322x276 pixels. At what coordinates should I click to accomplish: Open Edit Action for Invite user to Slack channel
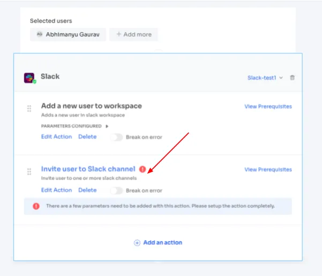56,190
